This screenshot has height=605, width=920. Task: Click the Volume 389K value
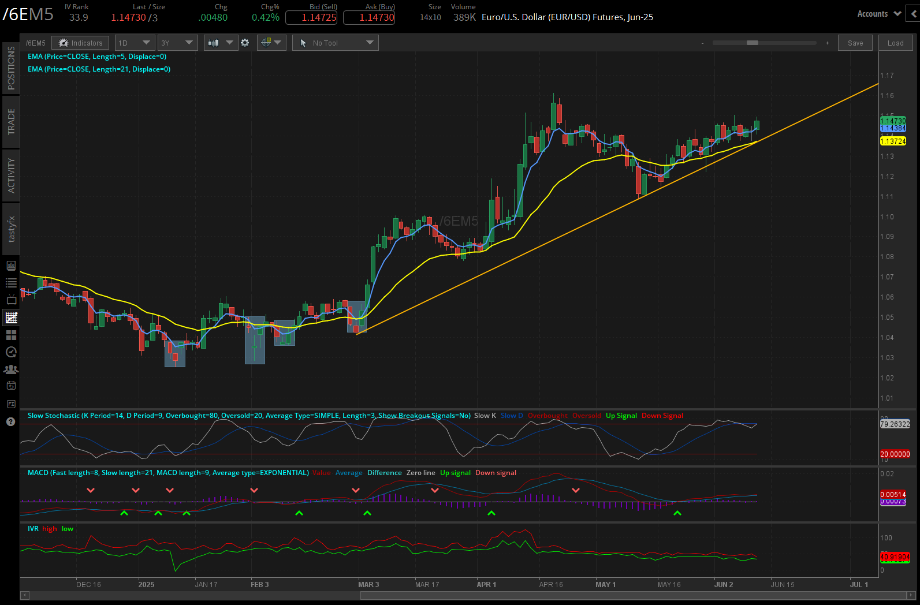click(x=464, y=17)
